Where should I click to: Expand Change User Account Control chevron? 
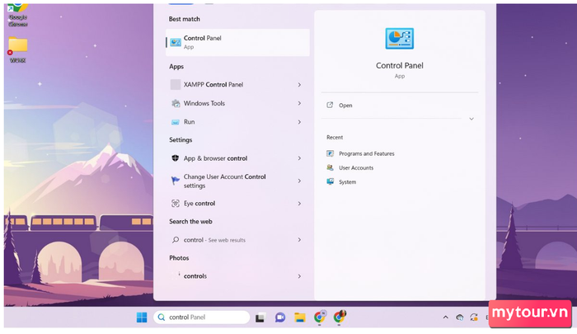[299, 181]
